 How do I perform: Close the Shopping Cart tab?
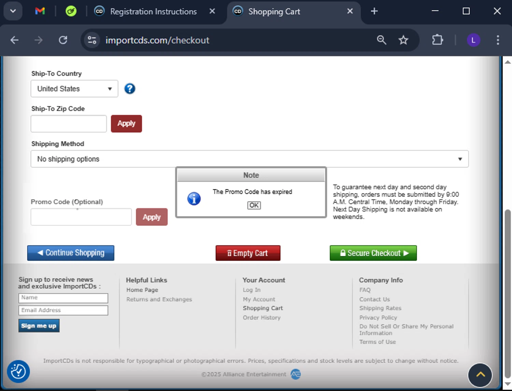pos(350,11)
